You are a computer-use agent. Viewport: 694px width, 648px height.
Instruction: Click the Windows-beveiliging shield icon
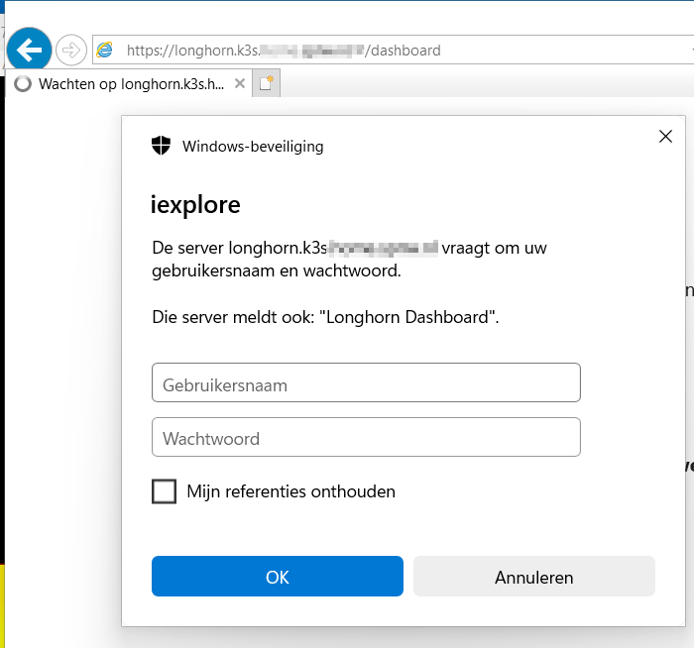[x=161, y=145]
